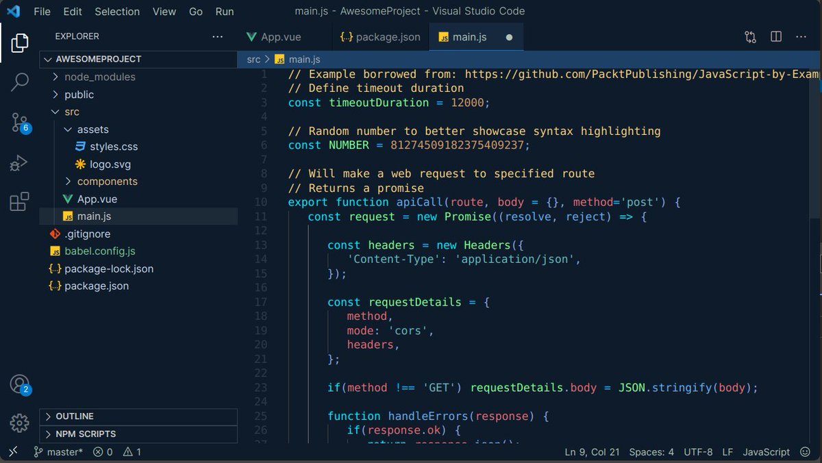822x463 pixels.
Task: Click on requestDetails in line 17
Action: click(415, 302)
